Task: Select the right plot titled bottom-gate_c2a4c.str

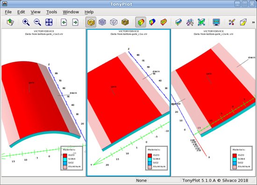Action: coord(214,103)
